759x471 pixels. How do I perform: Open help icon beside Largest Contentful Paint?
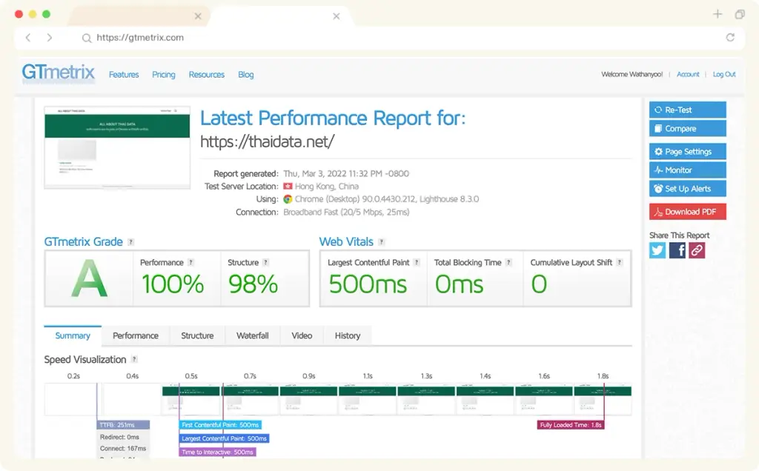click(x=417, y=262)
